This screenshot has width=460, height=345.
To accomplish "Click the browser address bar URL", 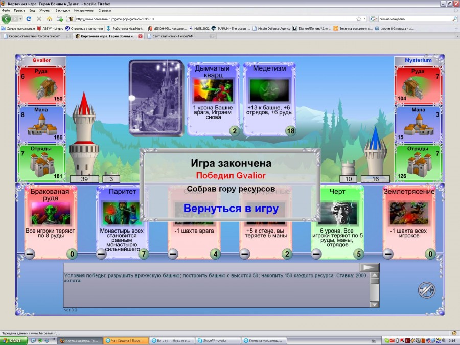I will pyautogui.click(x=204, y=19).
